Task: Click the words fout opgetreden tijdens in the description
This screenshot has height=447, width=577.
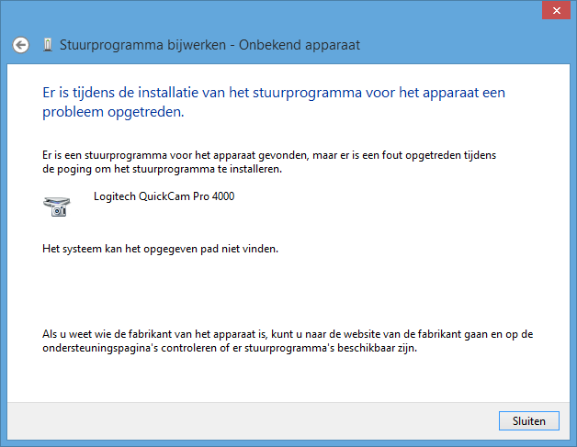Action: pyautogui.click(x=439, y=155)
